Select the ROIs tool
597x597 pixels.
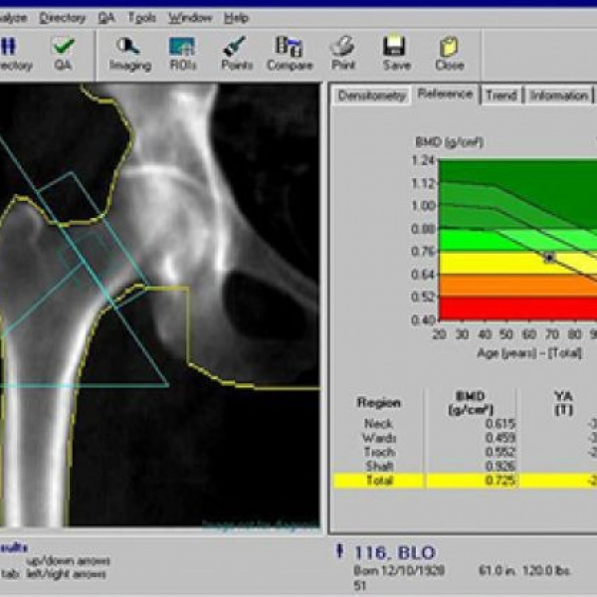[181, 53]
